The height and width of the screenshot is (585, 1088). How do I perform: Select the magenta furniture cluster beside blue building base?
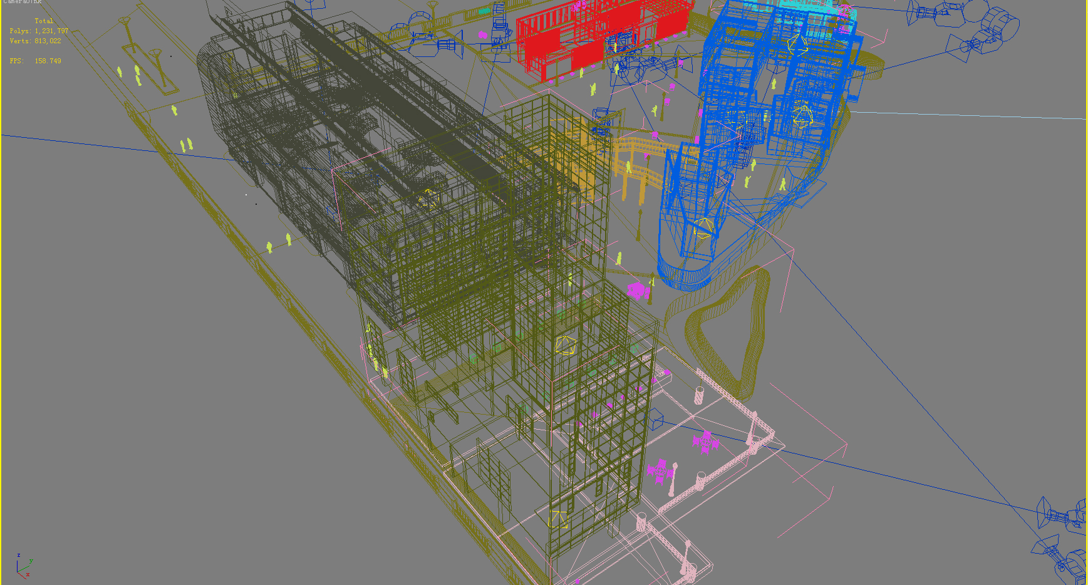click(x=638, y=291)
